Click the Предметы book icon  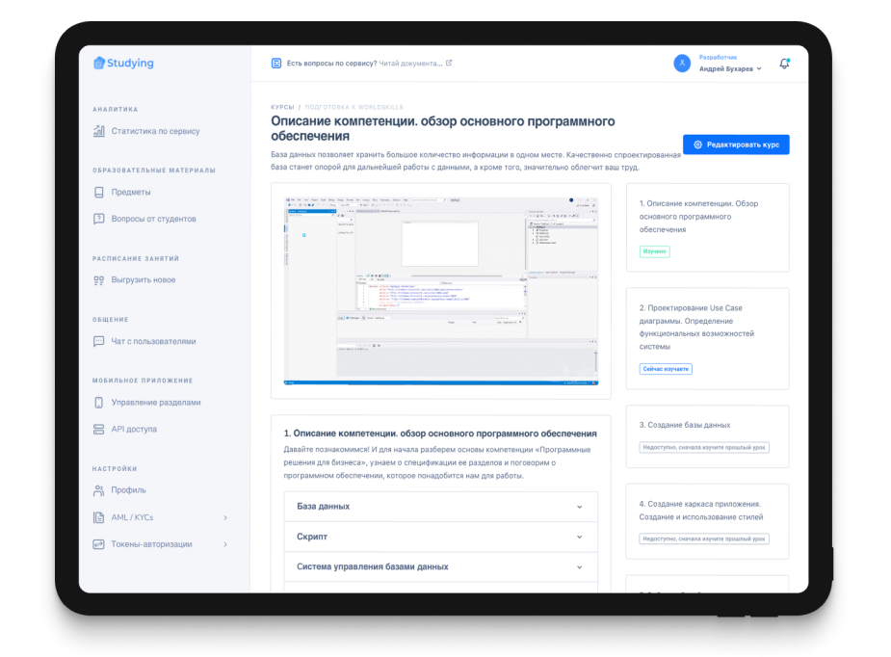coord(99,192)
